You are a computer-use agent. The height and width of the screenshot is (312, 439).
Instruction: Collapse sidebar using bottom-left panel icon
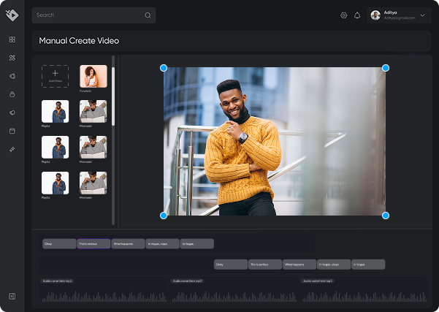click(12, 296)
